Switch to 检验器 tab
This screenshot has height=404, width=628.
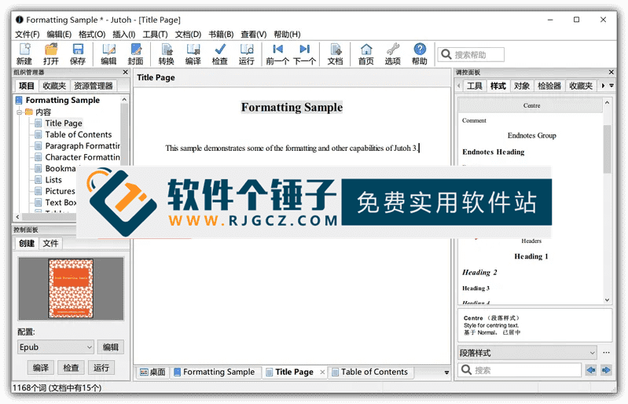pos(549,86)
